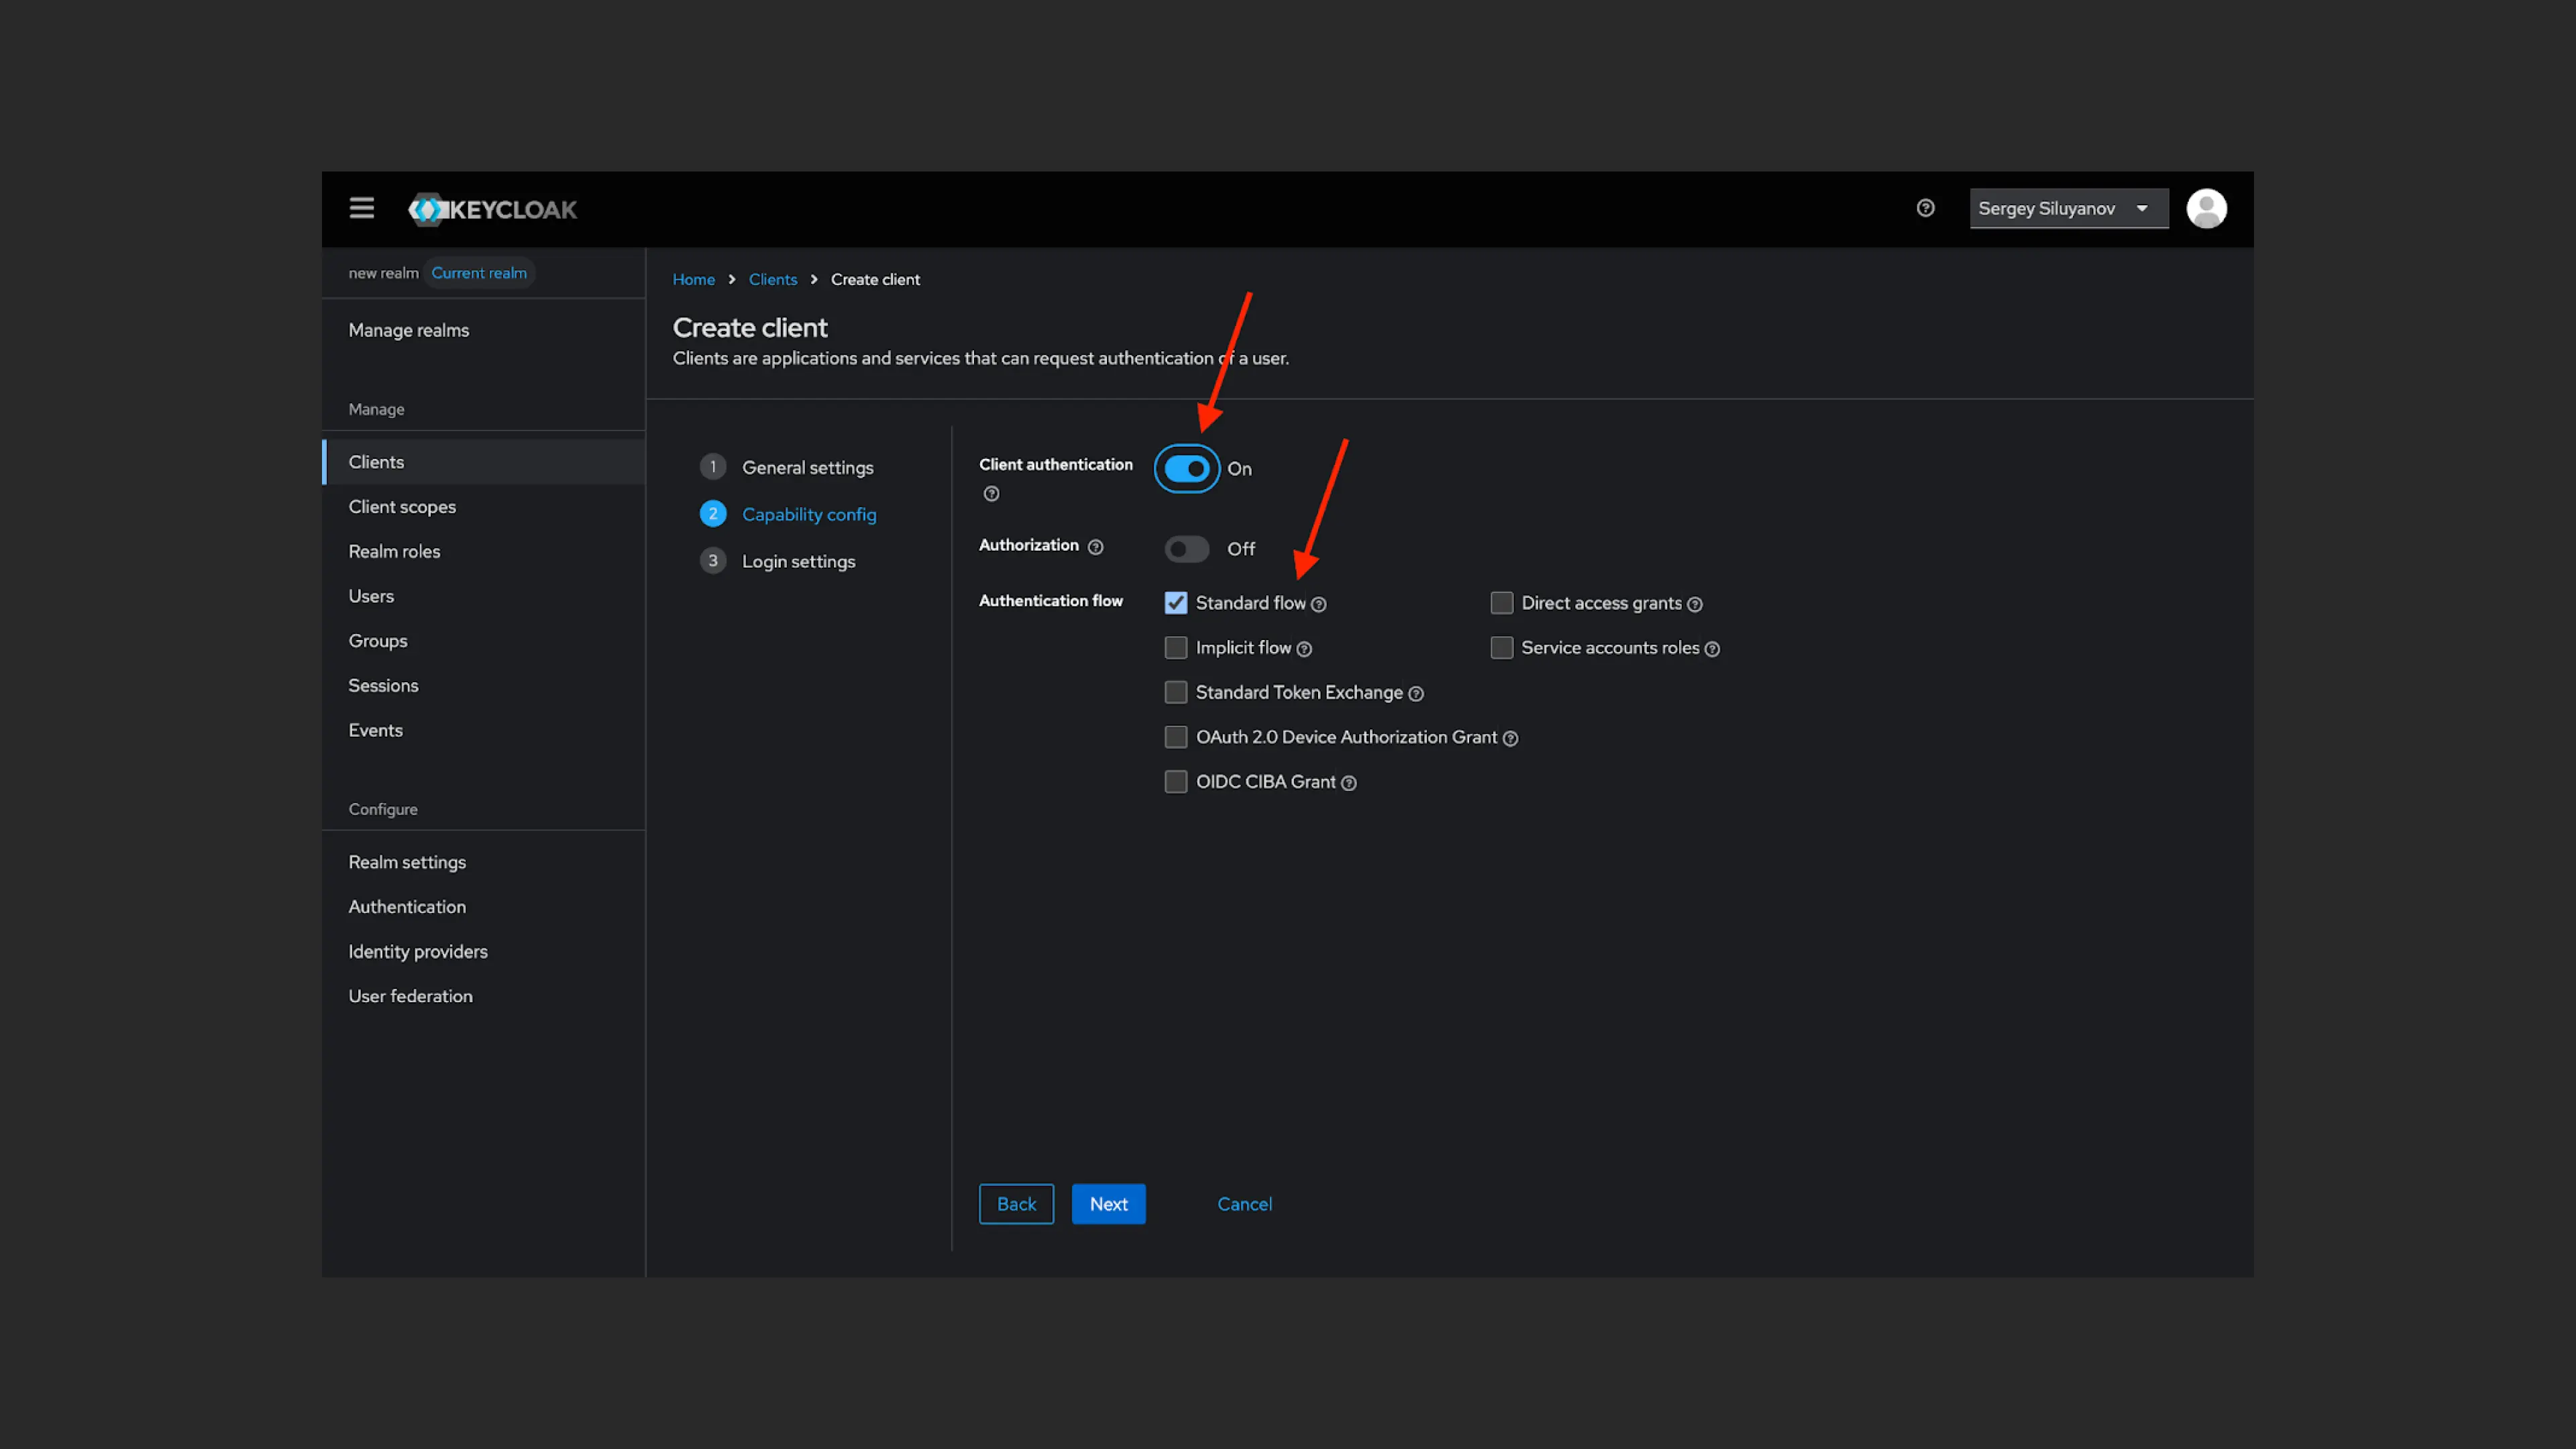Show help for Client authentication
Viewport: 2576px width, 1449px height.
click(x=991, y=493)
